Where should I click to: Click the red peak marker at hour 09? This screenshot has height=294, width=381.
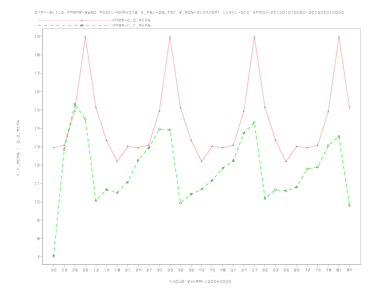(85, 37)
